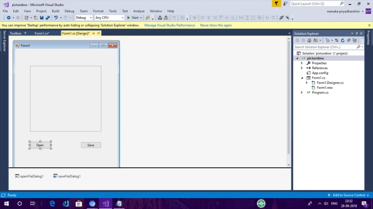The width and height of the screenshot is (373, 209).
Task: Collapse the Form1.cs node
Action: (x=302, y=78)
